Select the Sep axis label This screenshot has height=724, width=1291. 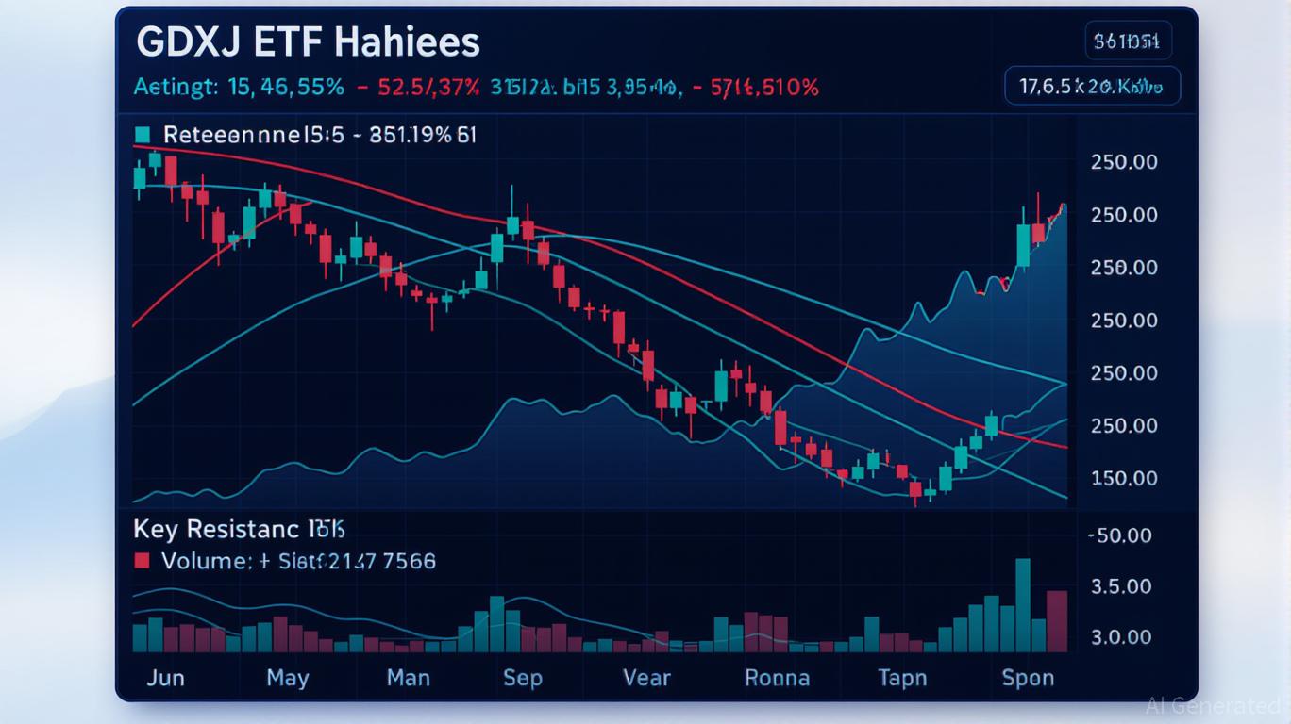(523, 678)
